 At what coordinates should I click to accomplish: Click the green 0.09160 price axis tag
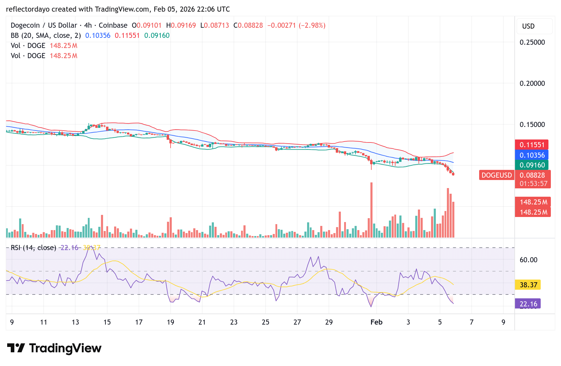pos(531,165)
